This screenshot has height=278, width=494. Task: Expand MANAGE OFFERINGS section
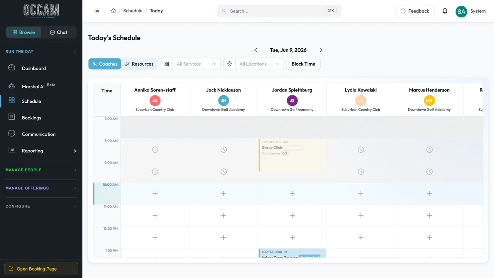(41, 188)
